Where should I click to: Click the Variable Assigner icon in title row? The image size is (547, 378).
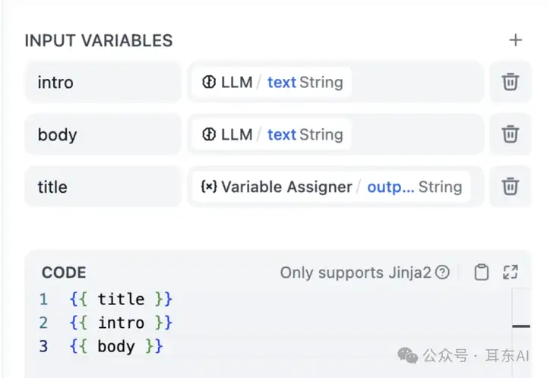click(x=209, y=187)
